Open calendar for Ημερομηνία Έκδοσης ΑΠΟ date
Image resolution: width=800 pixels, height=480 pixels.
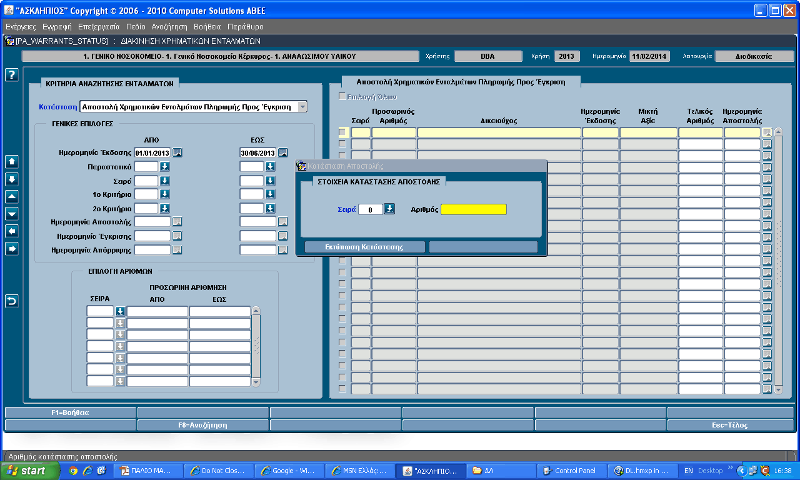point(177,152)
